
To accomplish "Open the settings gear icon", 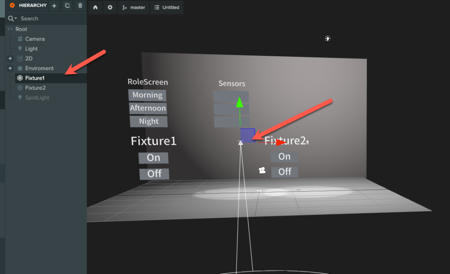I will click(x=110, y=7).
